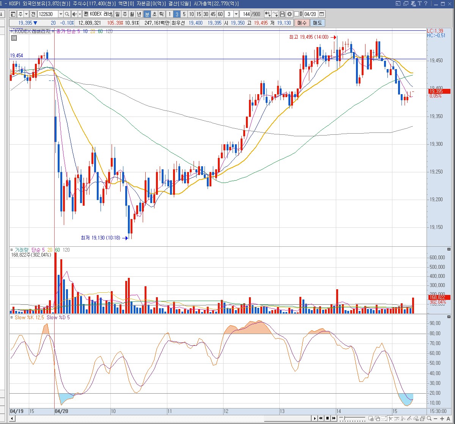Click the 매도 sell button
This screenshot has width=455, height=424.
(x=318, y=23)
